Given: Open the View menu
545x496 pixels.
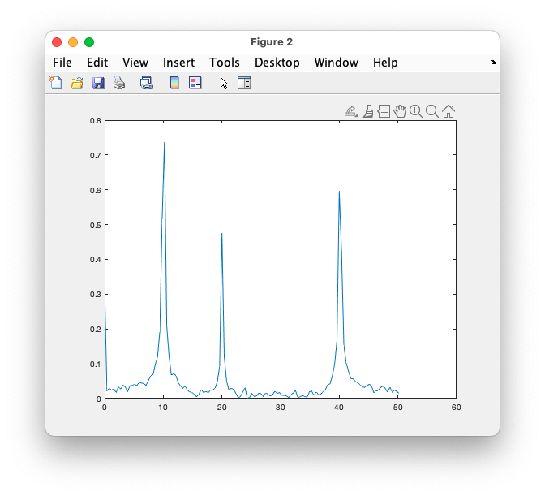Looking at the screenshot, I should 135,63.
